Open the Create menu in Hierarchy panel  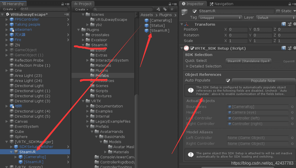[9, 9]
